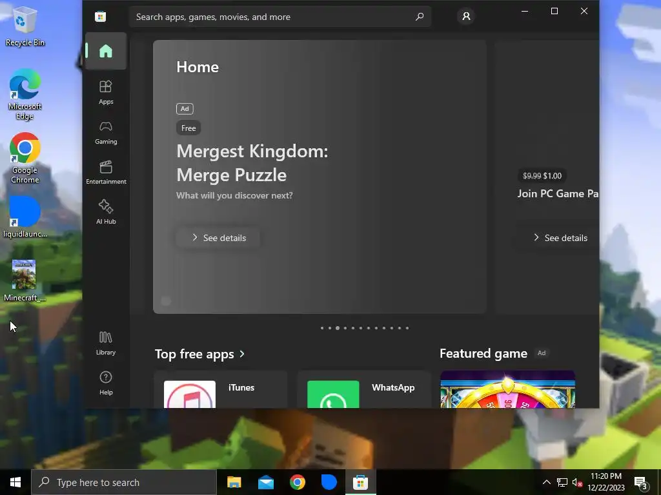
Task: Open the user account profile icon
Action: pyautogui.click(x=466, y=16)
